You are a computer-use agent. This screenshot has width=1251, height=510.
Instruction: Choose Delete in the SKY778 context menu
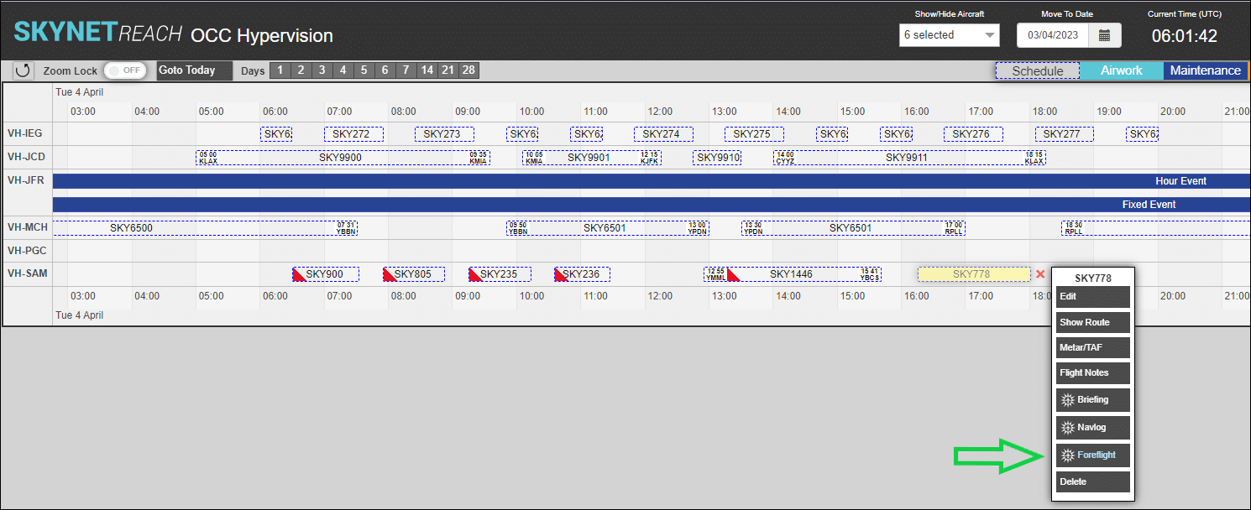[1092, 481]
